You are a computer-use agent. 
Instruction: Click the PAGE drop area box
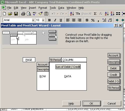[x=29, y=60]
